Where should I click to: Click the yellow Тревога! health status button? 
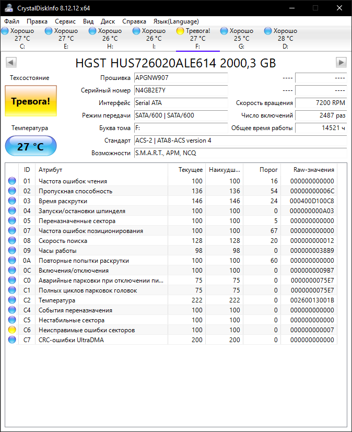pos(31,101)
